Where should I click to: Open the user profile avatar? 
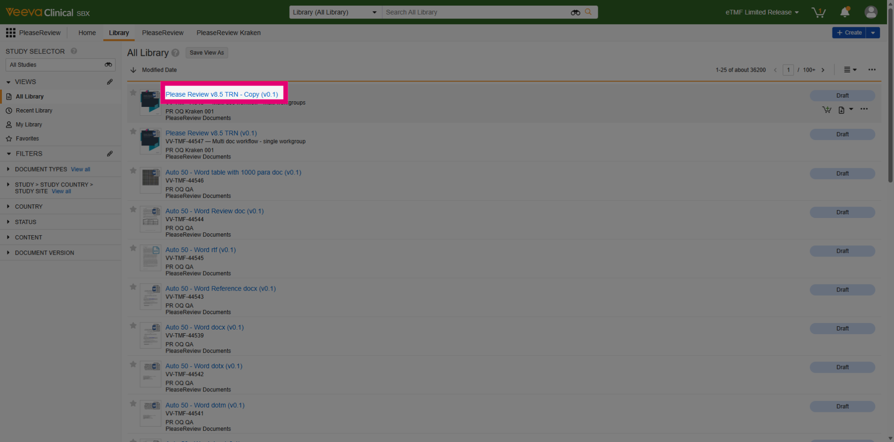pyautogui.click(x=871, y=12)
